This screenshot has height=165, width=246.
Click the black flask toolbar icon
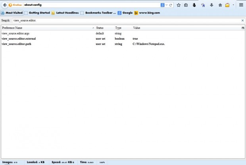click(194, 5)
